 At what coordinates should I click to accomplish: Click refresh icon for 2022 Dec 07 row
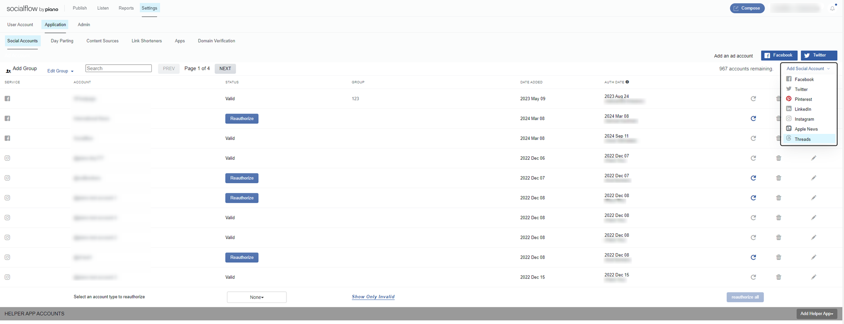point(753,178)
